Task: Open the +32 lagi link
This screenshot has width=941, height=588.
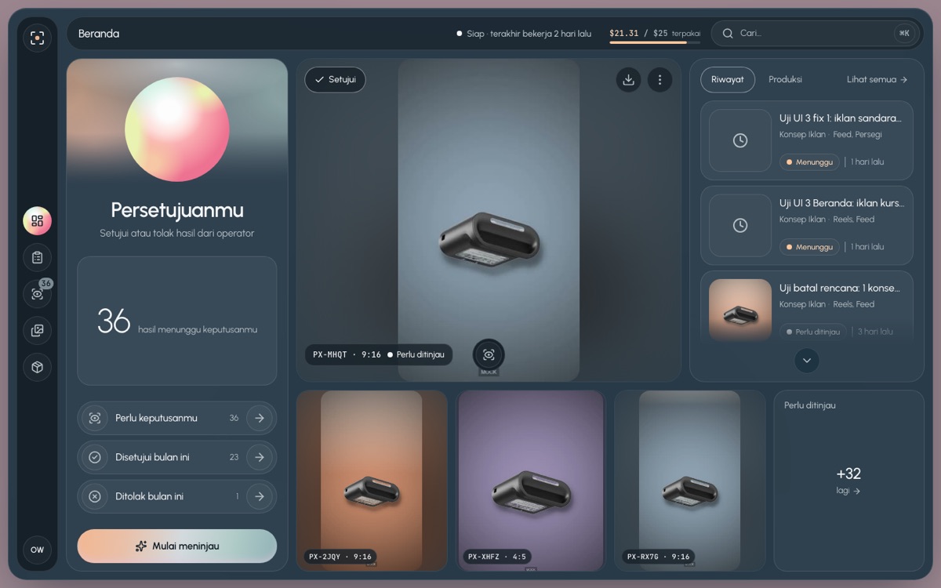Action: pyautogui.click(x=848, y=481)
